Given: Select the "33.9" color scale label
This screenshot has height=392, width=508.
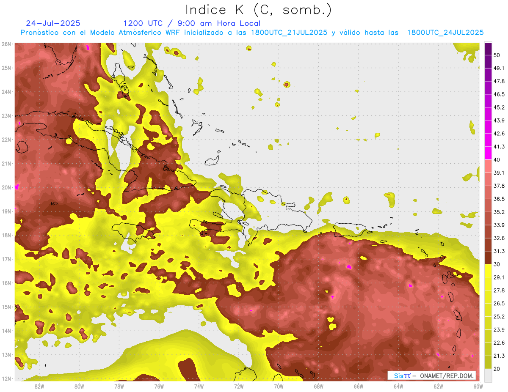Looking at the screenshot, I should click(499, 225).
